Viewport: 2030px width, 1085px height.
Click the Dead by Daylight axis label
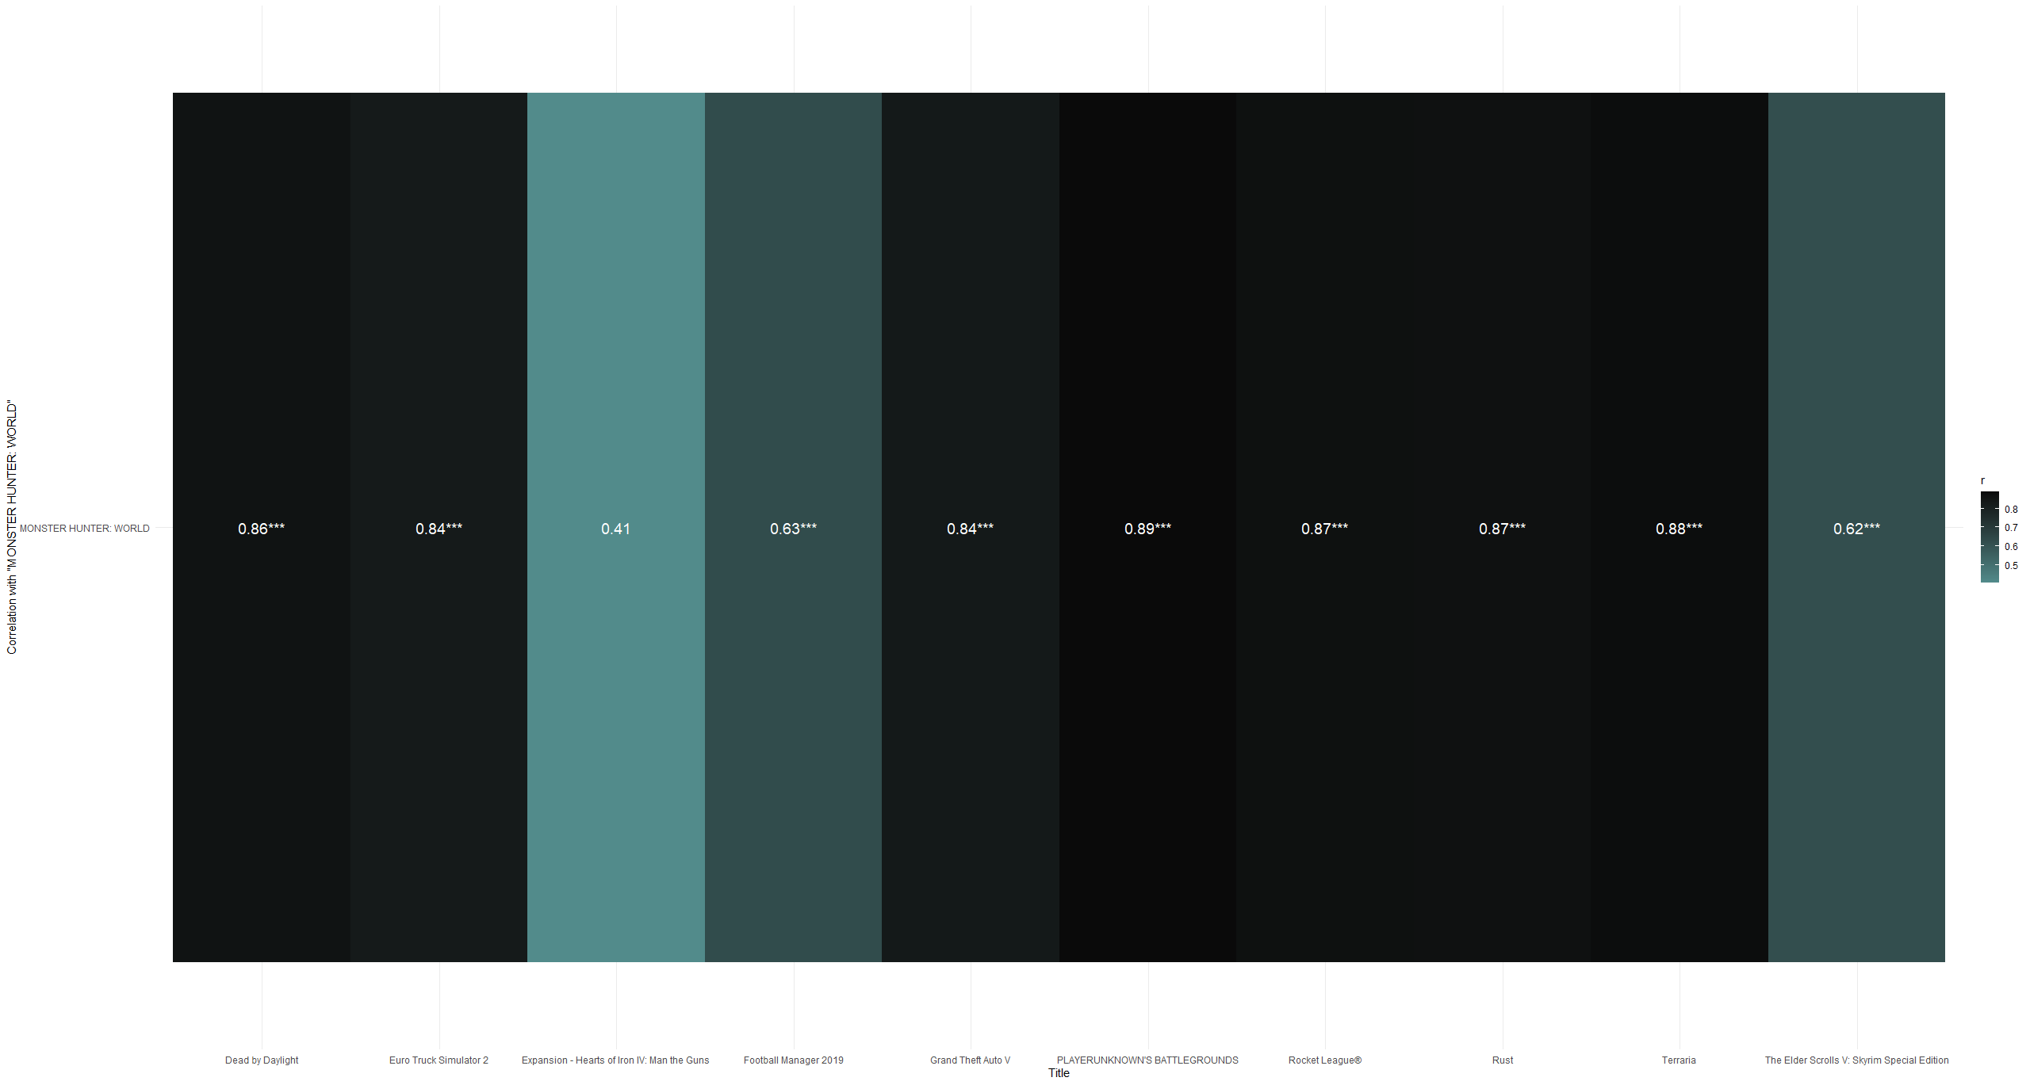tap(262, 1060)
